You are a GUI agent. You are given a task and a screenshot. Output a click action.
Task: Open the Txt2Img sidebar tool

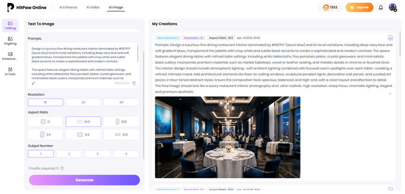(x=10, y=26)
